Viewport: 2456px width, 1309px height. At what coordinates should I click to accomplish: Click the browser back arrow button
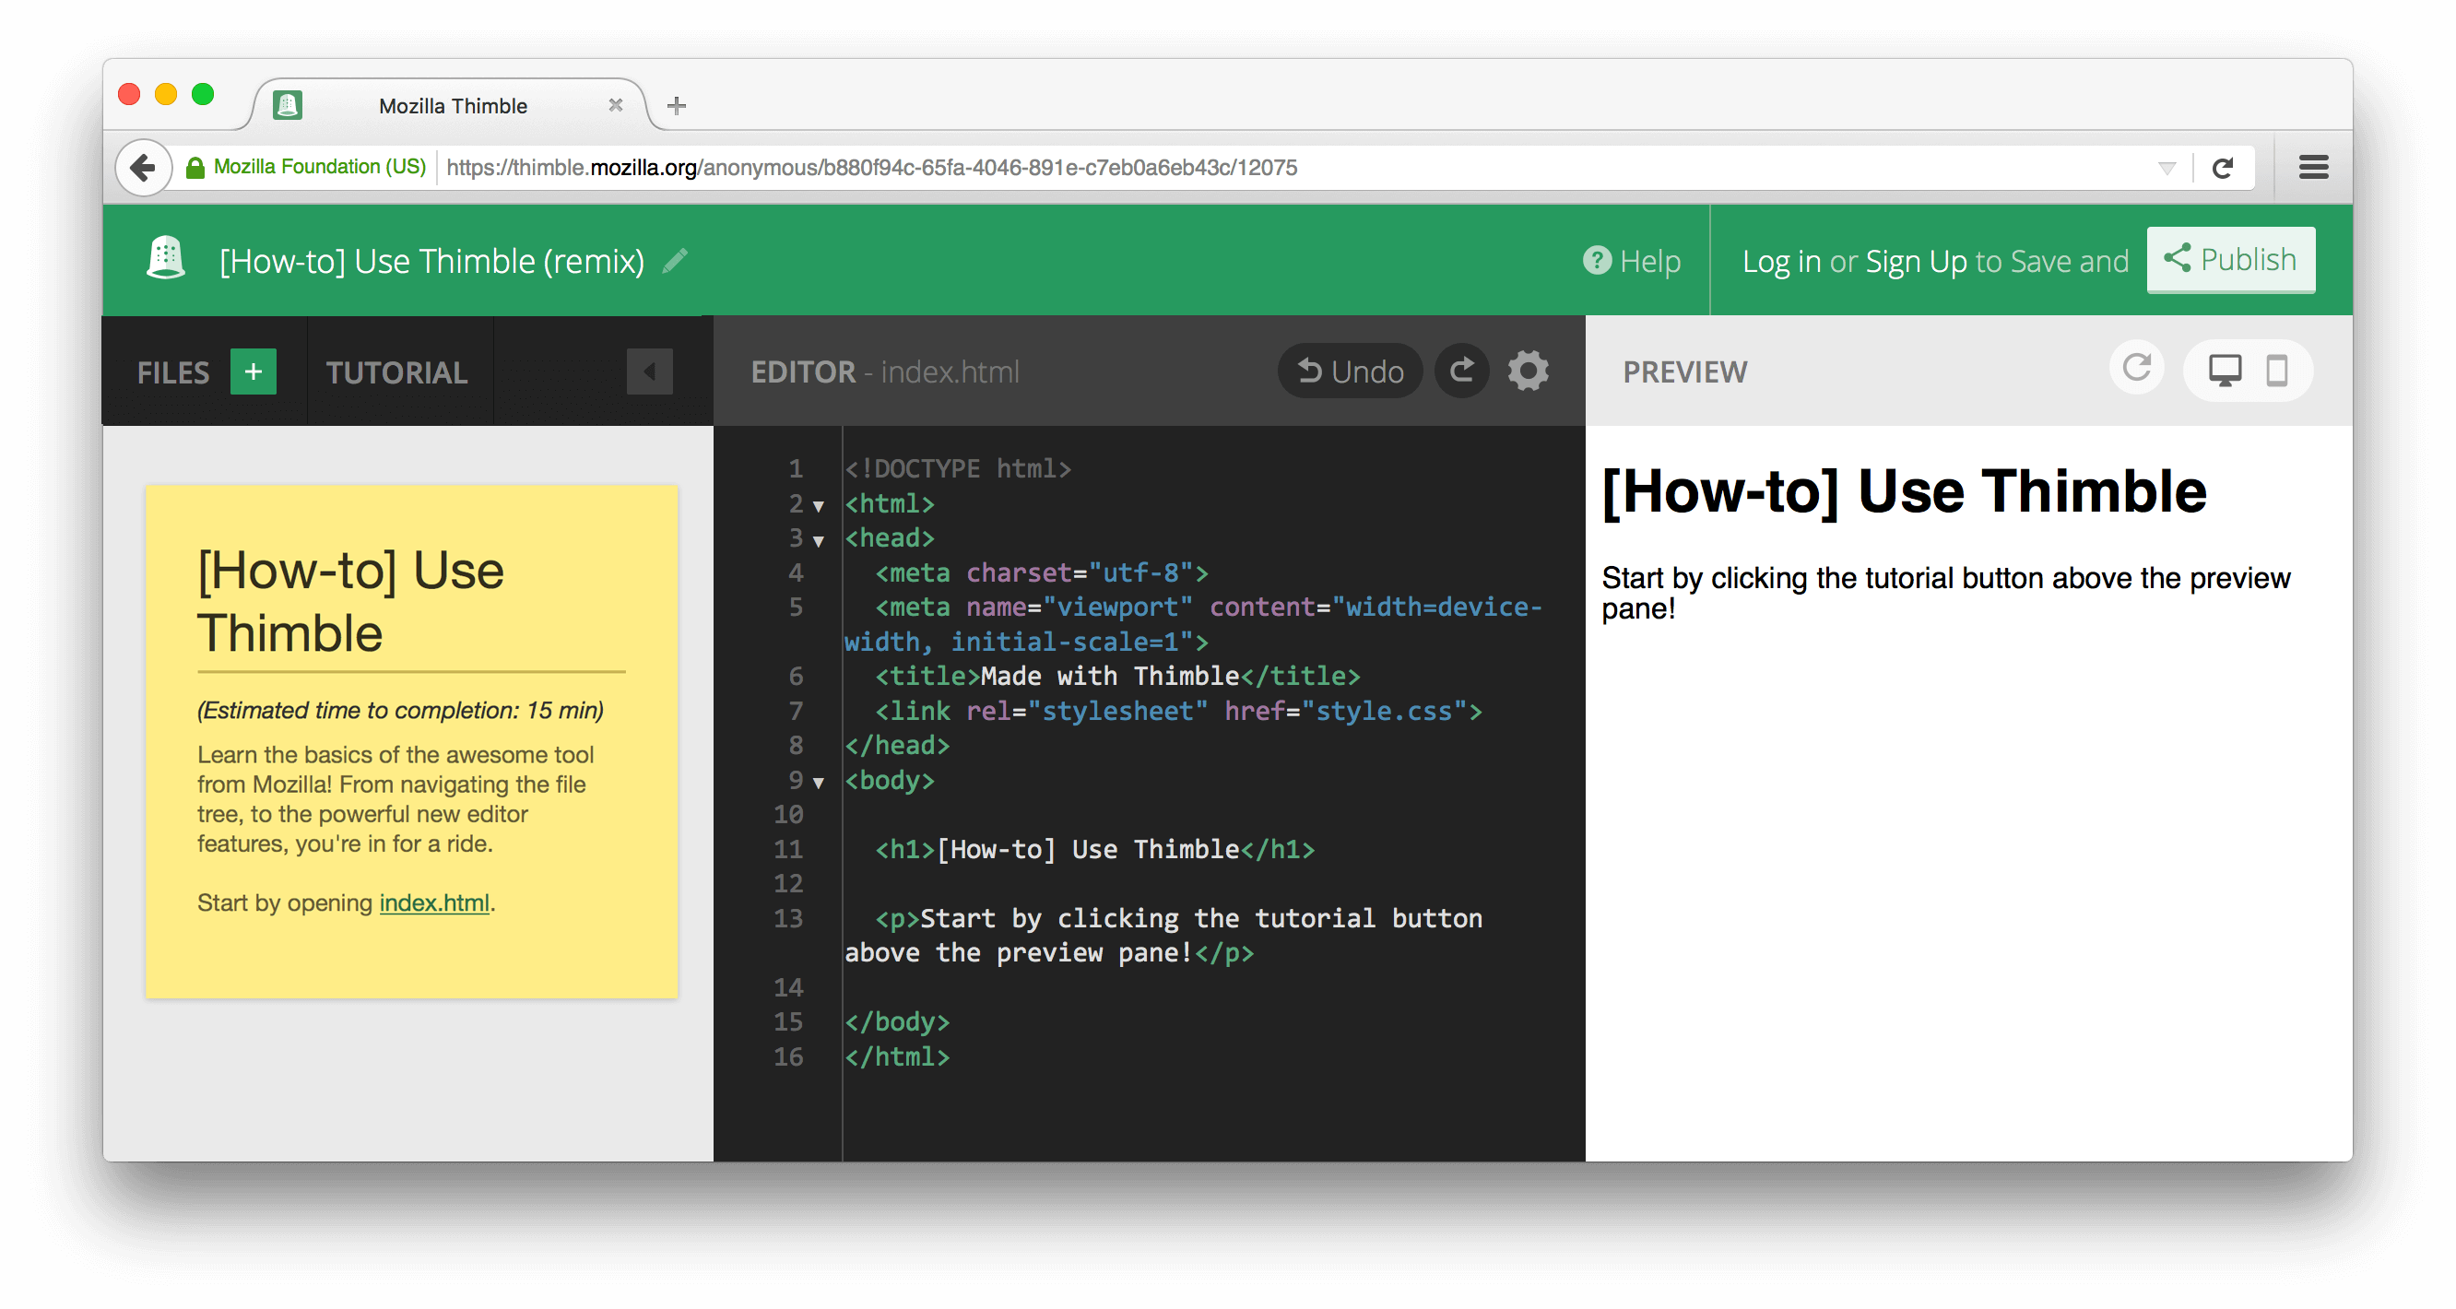(x=143, y=168)
